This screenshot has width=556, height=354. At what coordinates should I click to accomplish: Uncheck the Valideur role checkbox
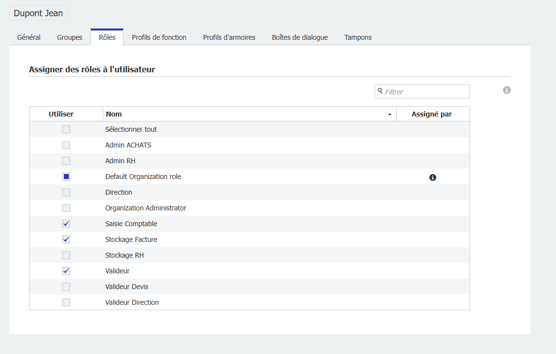(x=66, y=271)
